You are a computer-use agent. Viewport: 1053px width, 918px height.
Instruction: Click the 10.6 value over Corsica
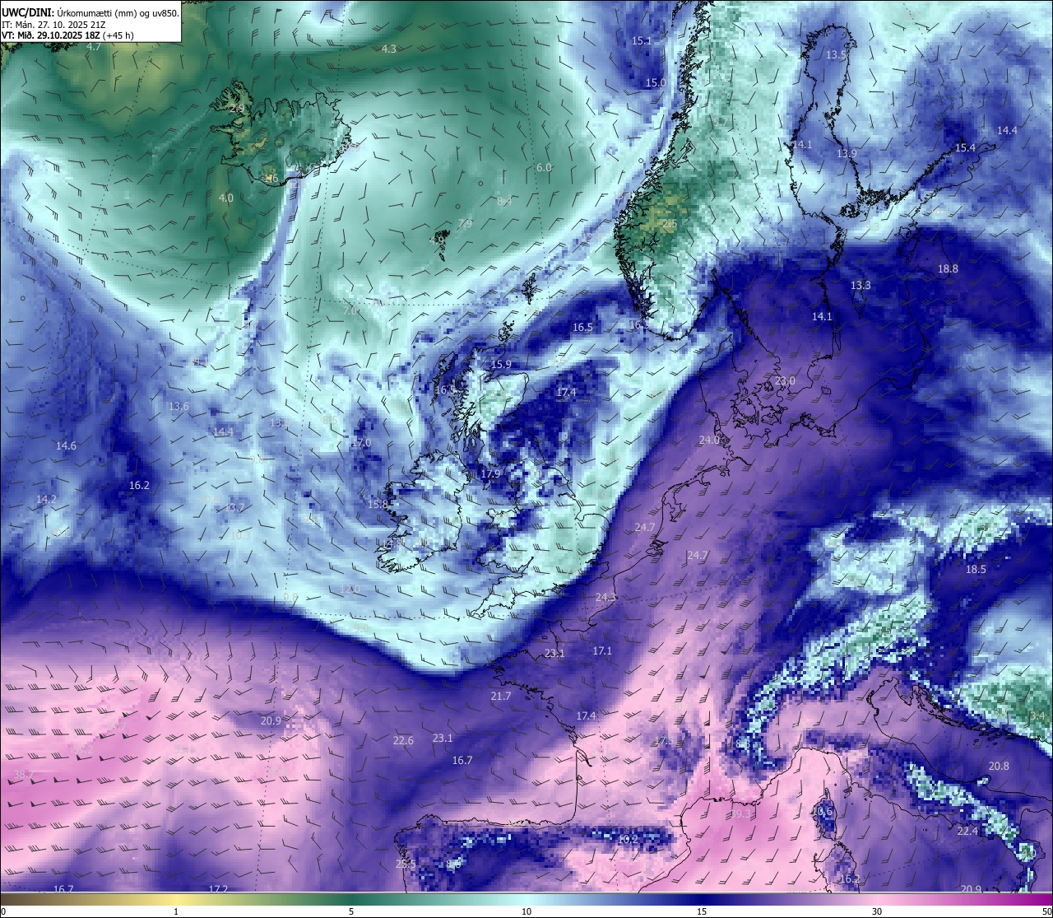(822, 812)
